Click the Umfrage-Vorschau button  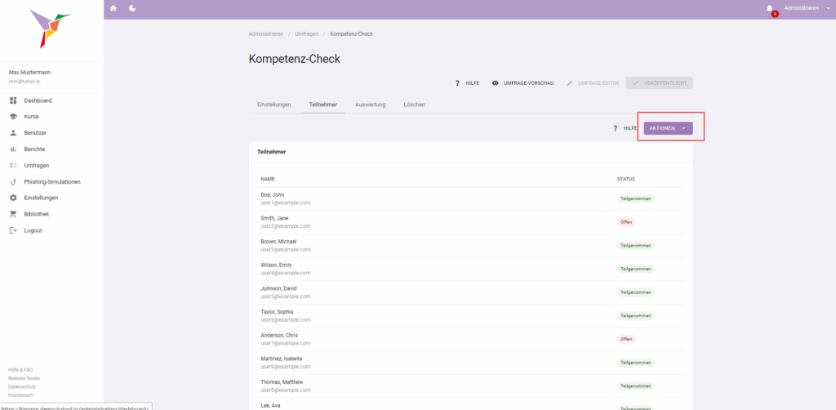[x=522, y=83]
